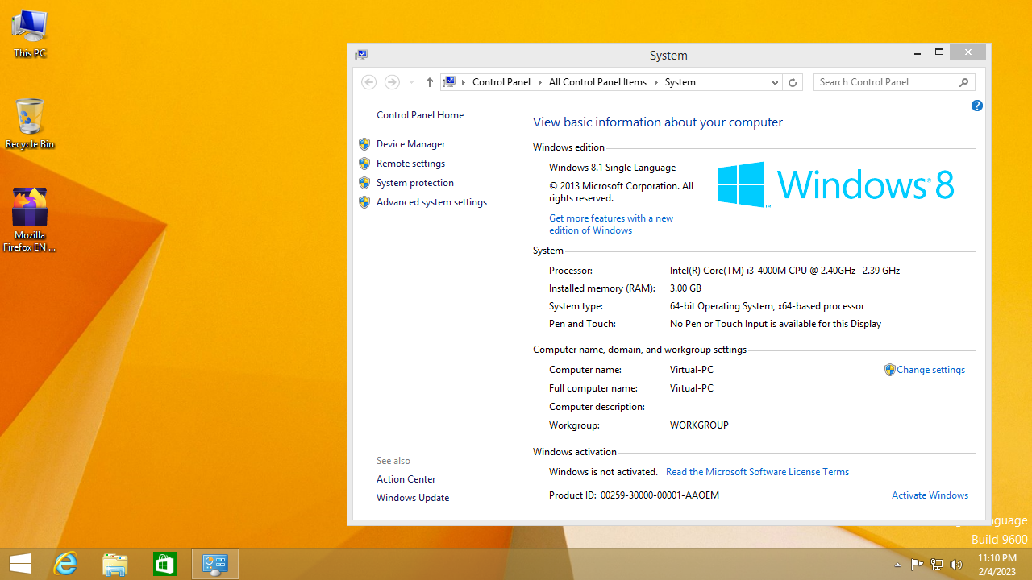Screen dimensions: 1032x580
Task: Open recent locations dropdown arrow
Action: click(411, 82)
